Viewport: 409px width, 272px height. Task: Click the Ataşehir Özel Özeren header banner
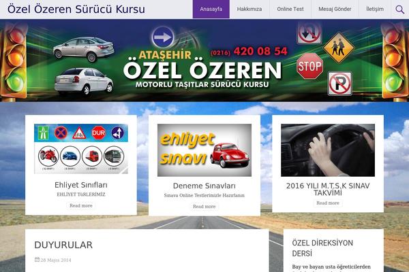point(204,61)
